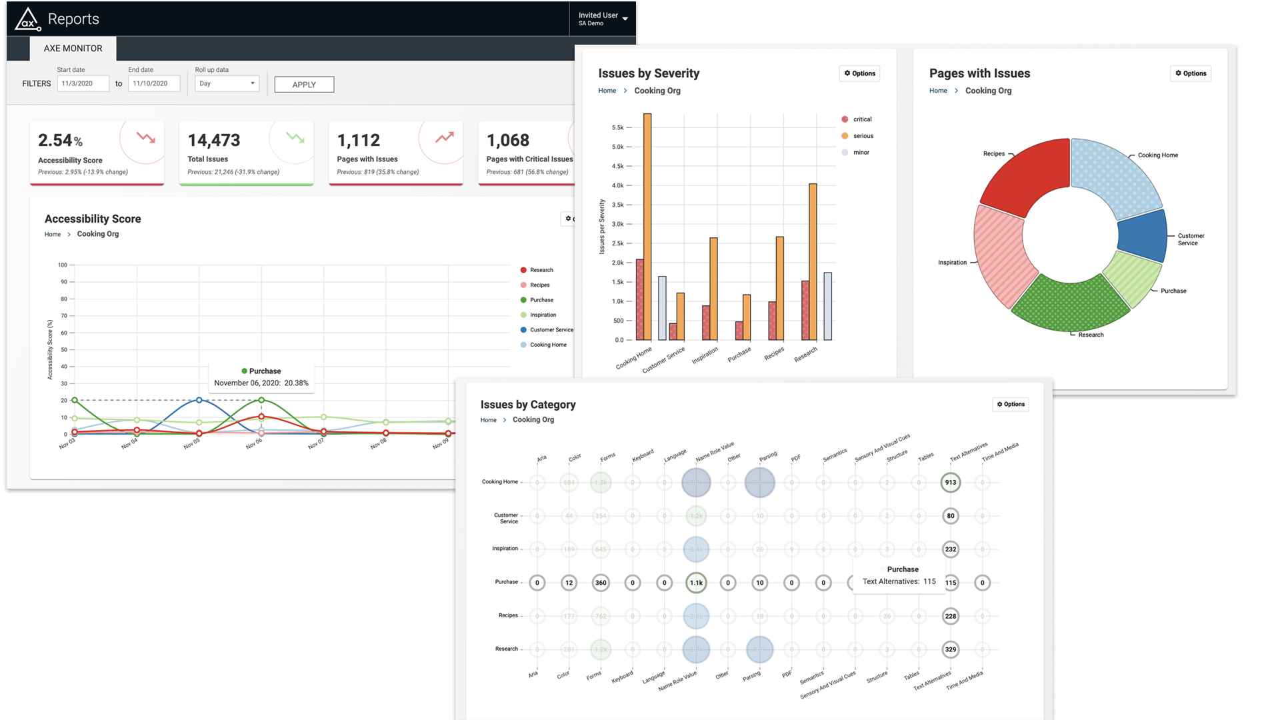The height and width of the screenshot is (720, 1280).
Task: Open the Options gear on Pages with Issues
Action: (x=1191, y=73)
